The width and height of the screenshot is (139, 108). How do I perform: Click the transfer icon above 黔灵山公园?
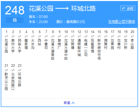click(6, 70)
